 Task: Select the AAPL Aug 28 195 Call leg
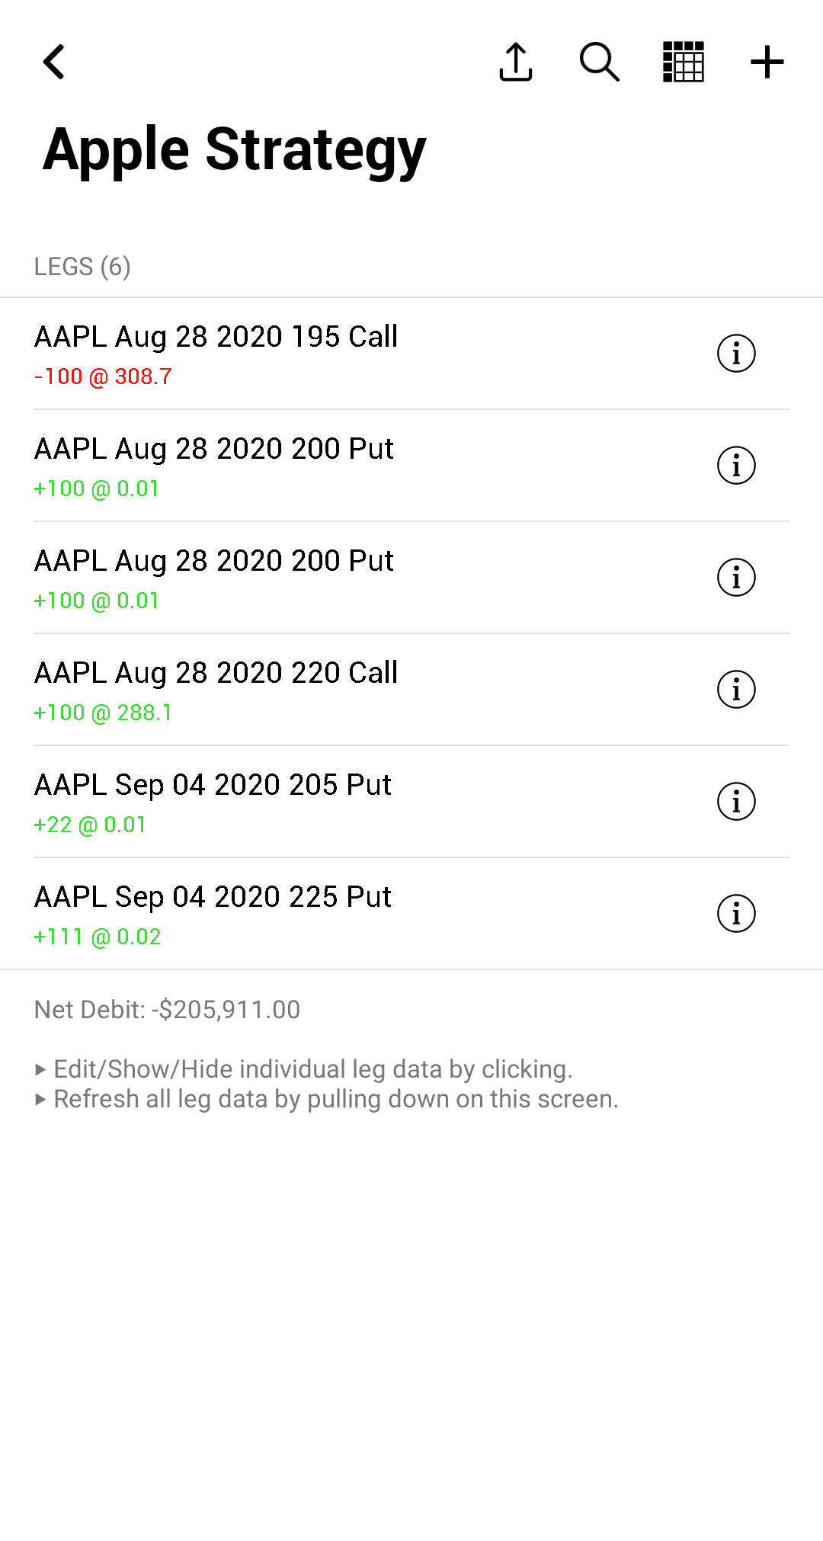click(x=216, y=337)
